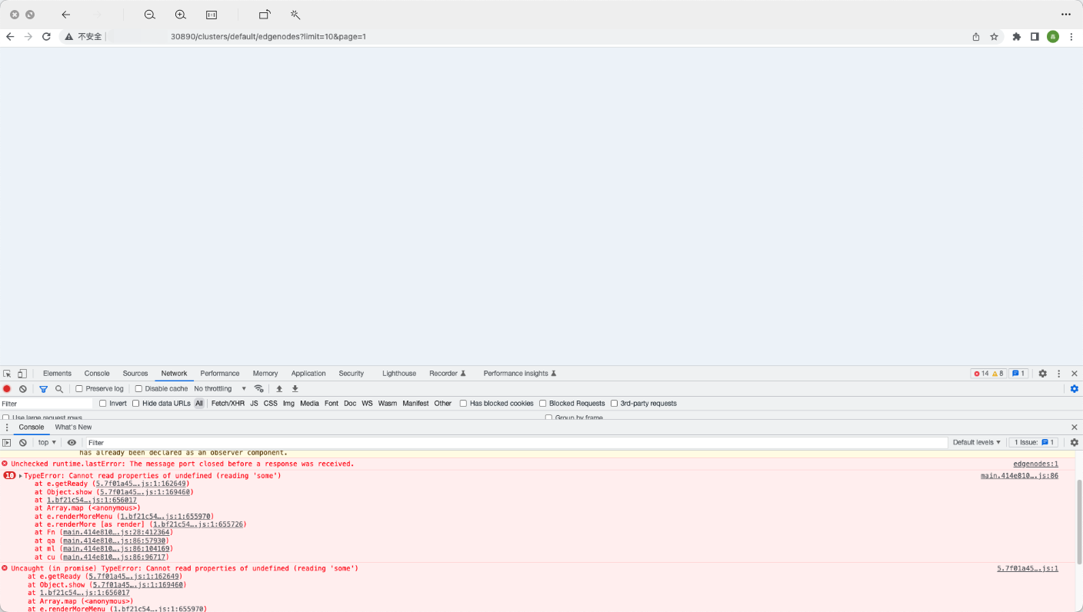Import HAR file upload arrow
This screenshot has width=1083, height=612.
coord(279,389)
